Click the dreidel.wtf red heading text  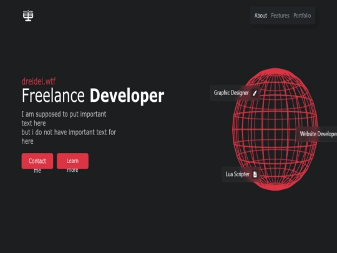click(39, 81)
